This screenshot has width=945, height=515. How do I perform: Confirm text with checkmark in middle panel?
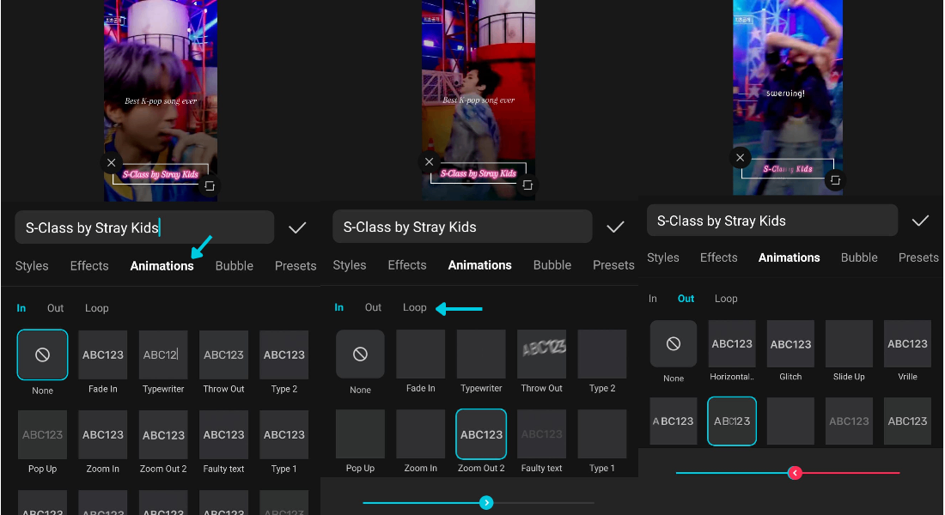[x=615, y=227]
